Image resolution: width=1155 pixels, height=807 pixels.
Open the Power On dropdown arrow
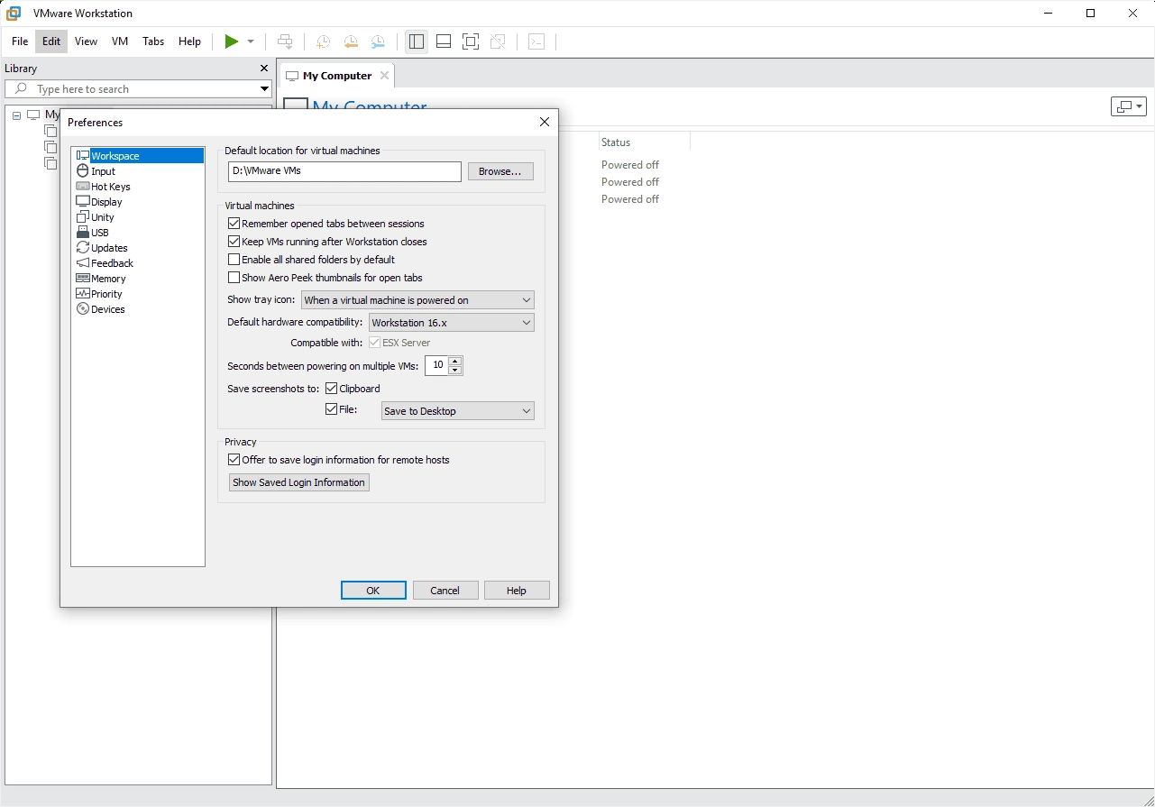[251, 41]
